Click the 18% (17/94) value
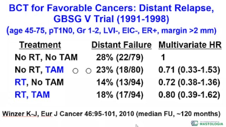226x127 pixels. click(120, 95)
